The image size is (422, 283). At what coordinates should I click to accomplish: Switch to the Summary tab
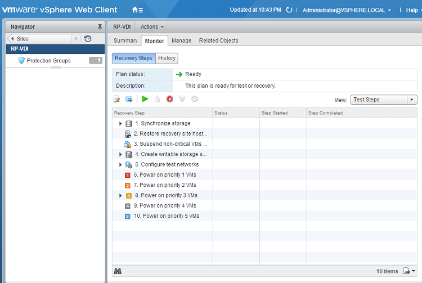pos(125,41)
